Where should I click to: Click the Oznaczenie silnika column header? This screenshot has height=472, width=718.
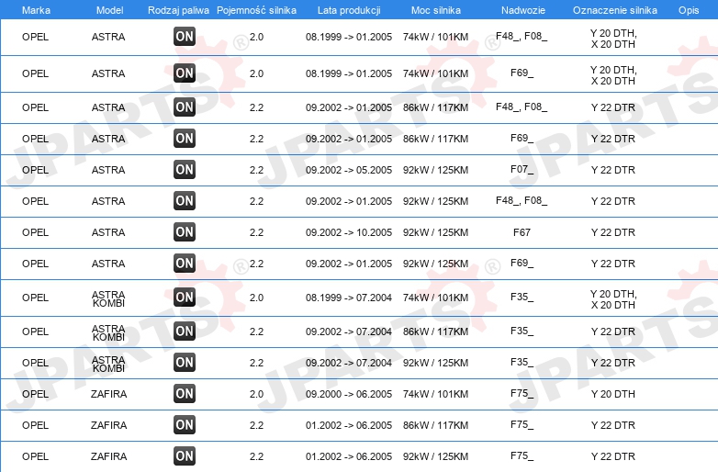coord(615,10)
